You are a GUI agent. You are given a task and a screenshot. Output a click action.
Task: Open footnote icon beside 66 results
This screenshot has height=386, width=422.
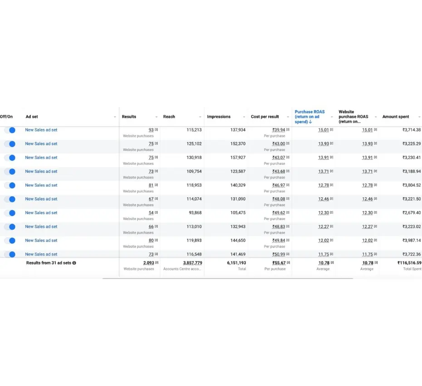point(157,226)
